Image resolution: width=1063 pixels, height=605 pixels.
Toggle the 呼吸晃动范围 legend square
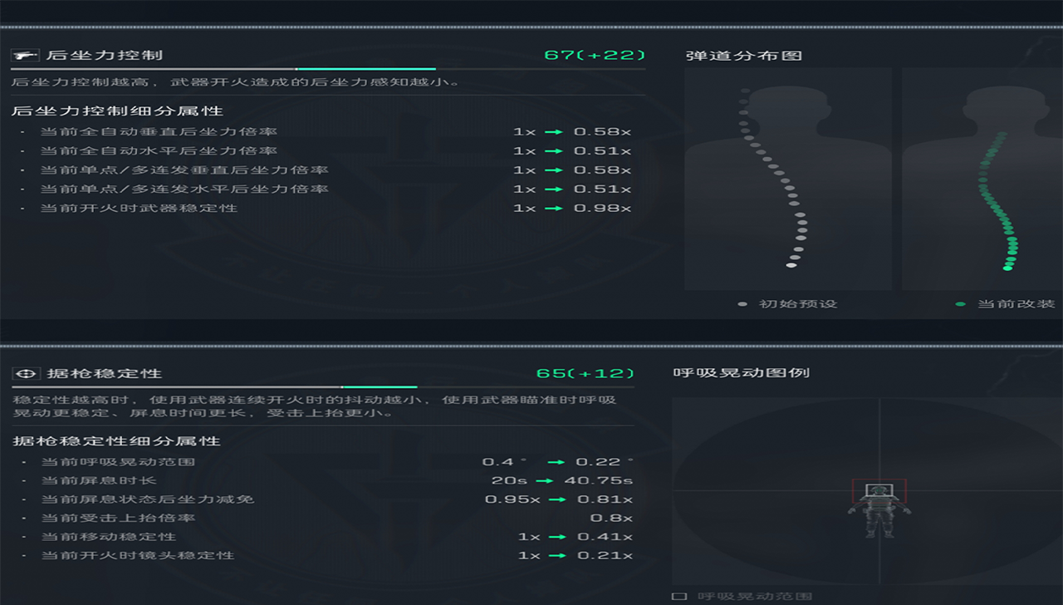tap(679, 597)
